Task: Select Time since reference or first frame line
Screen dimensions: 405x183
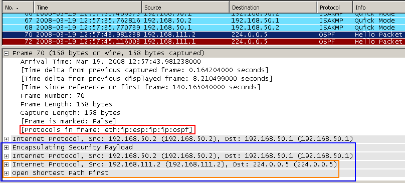Action: 140,87
